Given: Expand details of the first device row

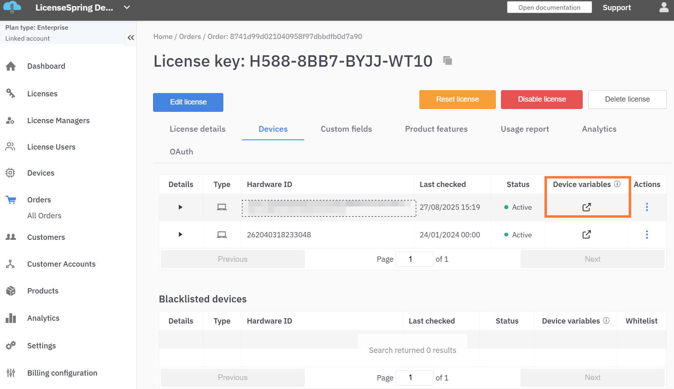Looking at the screenshot, I should click(181, 207).
